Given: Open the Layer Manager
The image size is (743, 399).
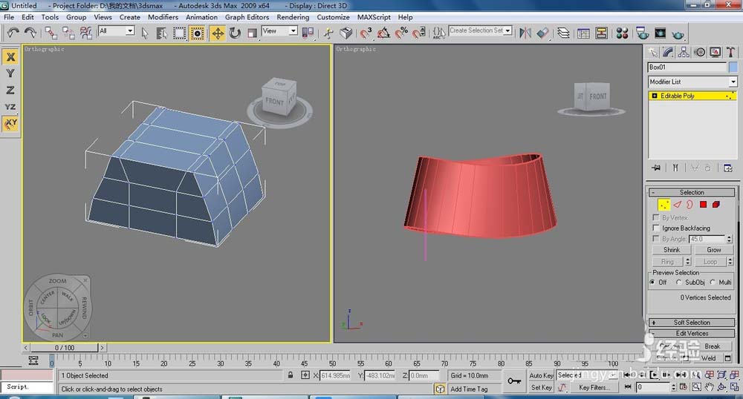Looking at the screenshot, I should [x=564, y=33].
